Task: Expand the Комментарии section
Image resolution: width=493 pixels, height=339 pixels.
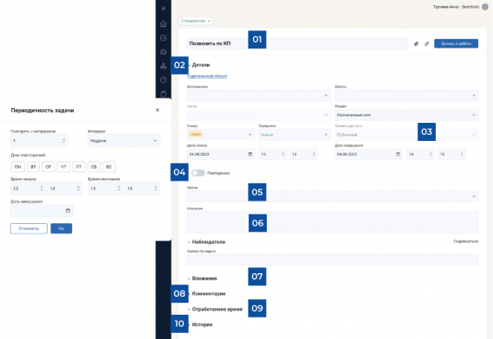Action: (209, 293)
